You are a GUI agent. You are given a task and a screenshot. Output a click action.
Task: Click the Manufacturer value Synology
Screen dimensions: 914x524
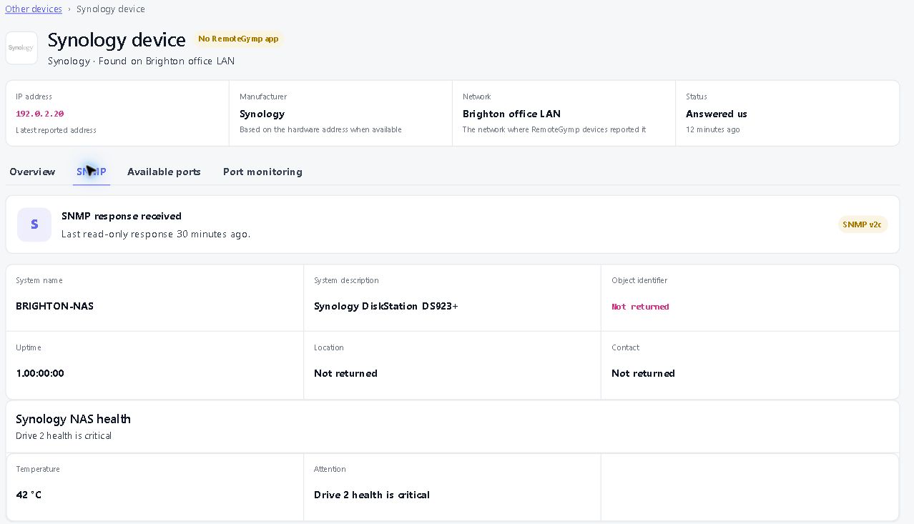click(262, 114)
